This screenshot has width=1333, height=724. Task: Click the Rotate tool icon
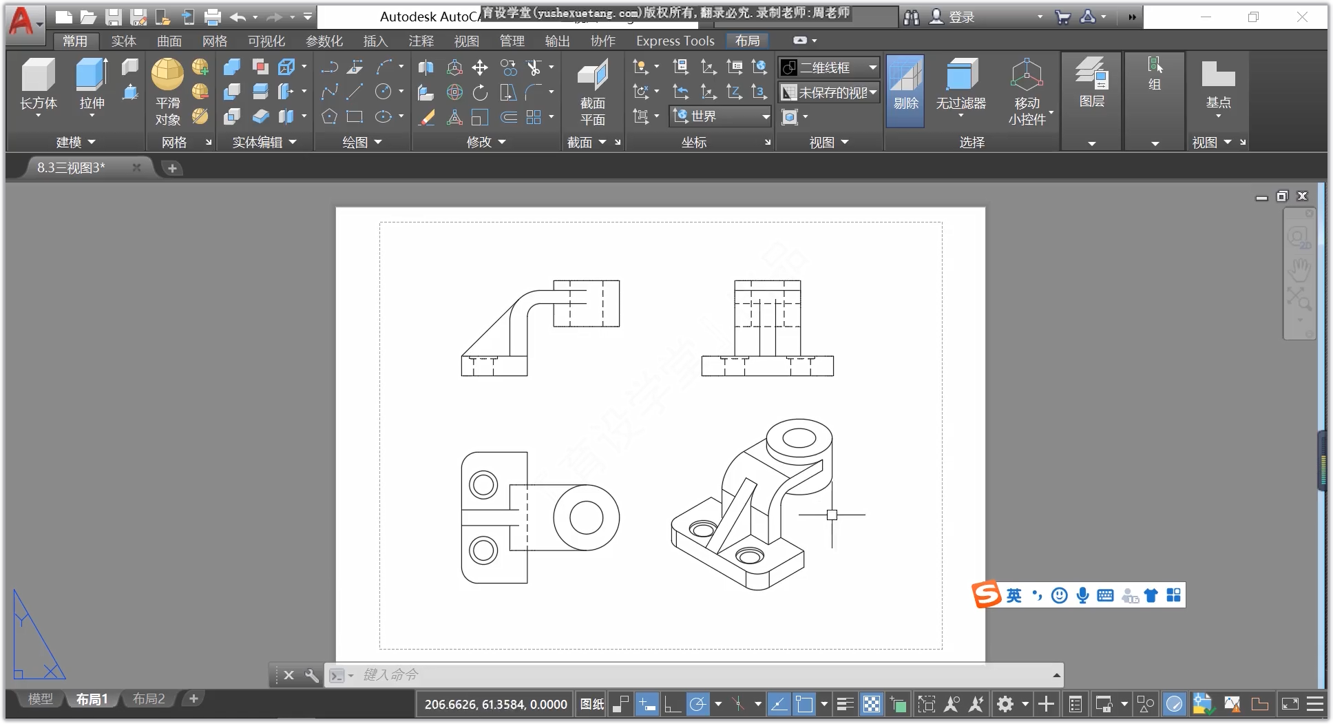coord(480,92)
